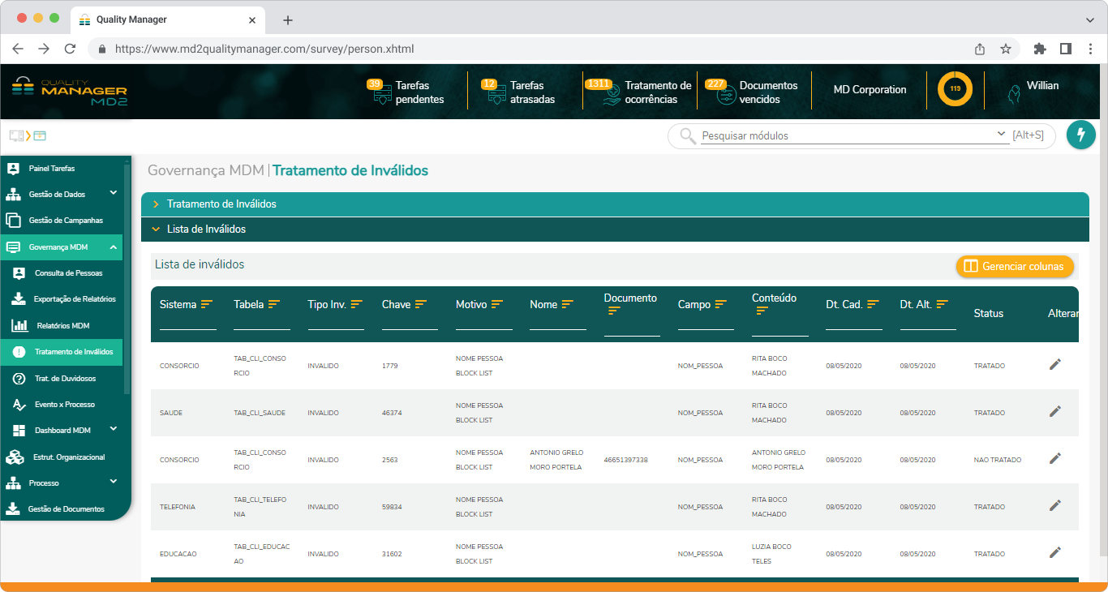This screenshot has height=592, width=1108.
Task: Open Consulta de Pessoas menu item
Action: pos(68,273)
